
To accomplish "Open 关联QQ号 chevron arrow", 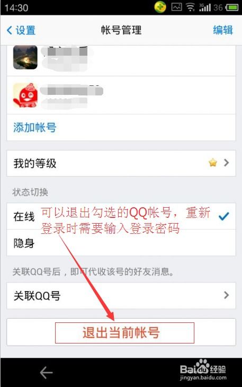I will [226, 295].
